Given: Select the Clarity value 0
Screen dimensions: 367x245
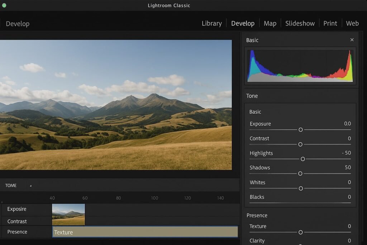Looking at the screenshot, I should point(349,241).
